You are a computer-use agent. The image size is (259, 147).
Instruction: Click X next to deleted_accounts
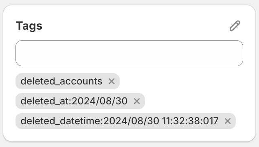pos(112,81)
